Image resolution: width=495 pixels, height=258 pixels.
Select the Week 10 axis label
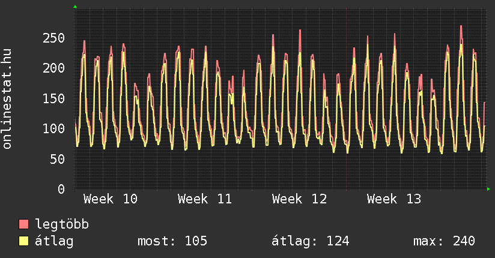tap(110, 199)
